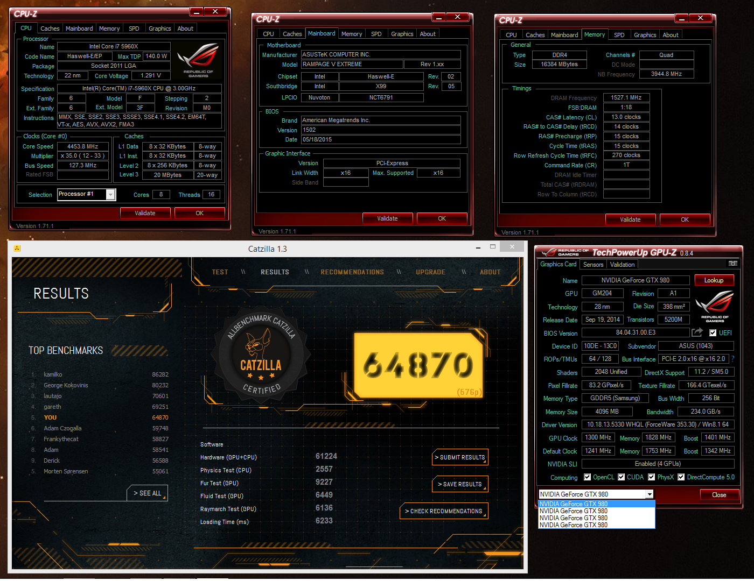Click the Cores field showing 8
Screen dimensions: 754x581
(161, 195)
